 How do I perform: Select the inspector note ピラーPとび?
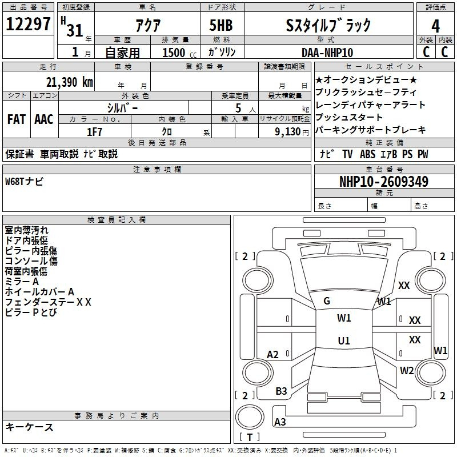[31, 312]
